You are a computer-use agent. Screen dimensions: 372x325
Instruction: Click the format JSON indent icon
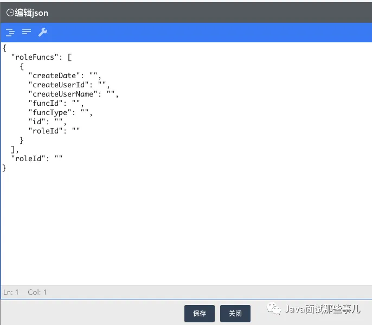pyautogui.click(x=10, y=32)
